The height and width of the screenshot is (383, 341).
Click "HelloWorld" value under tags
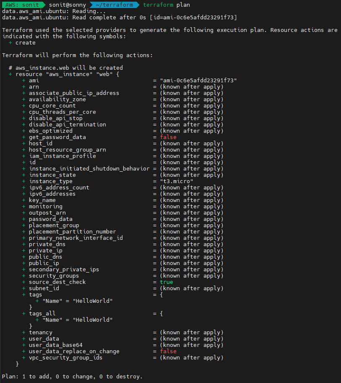93,301
